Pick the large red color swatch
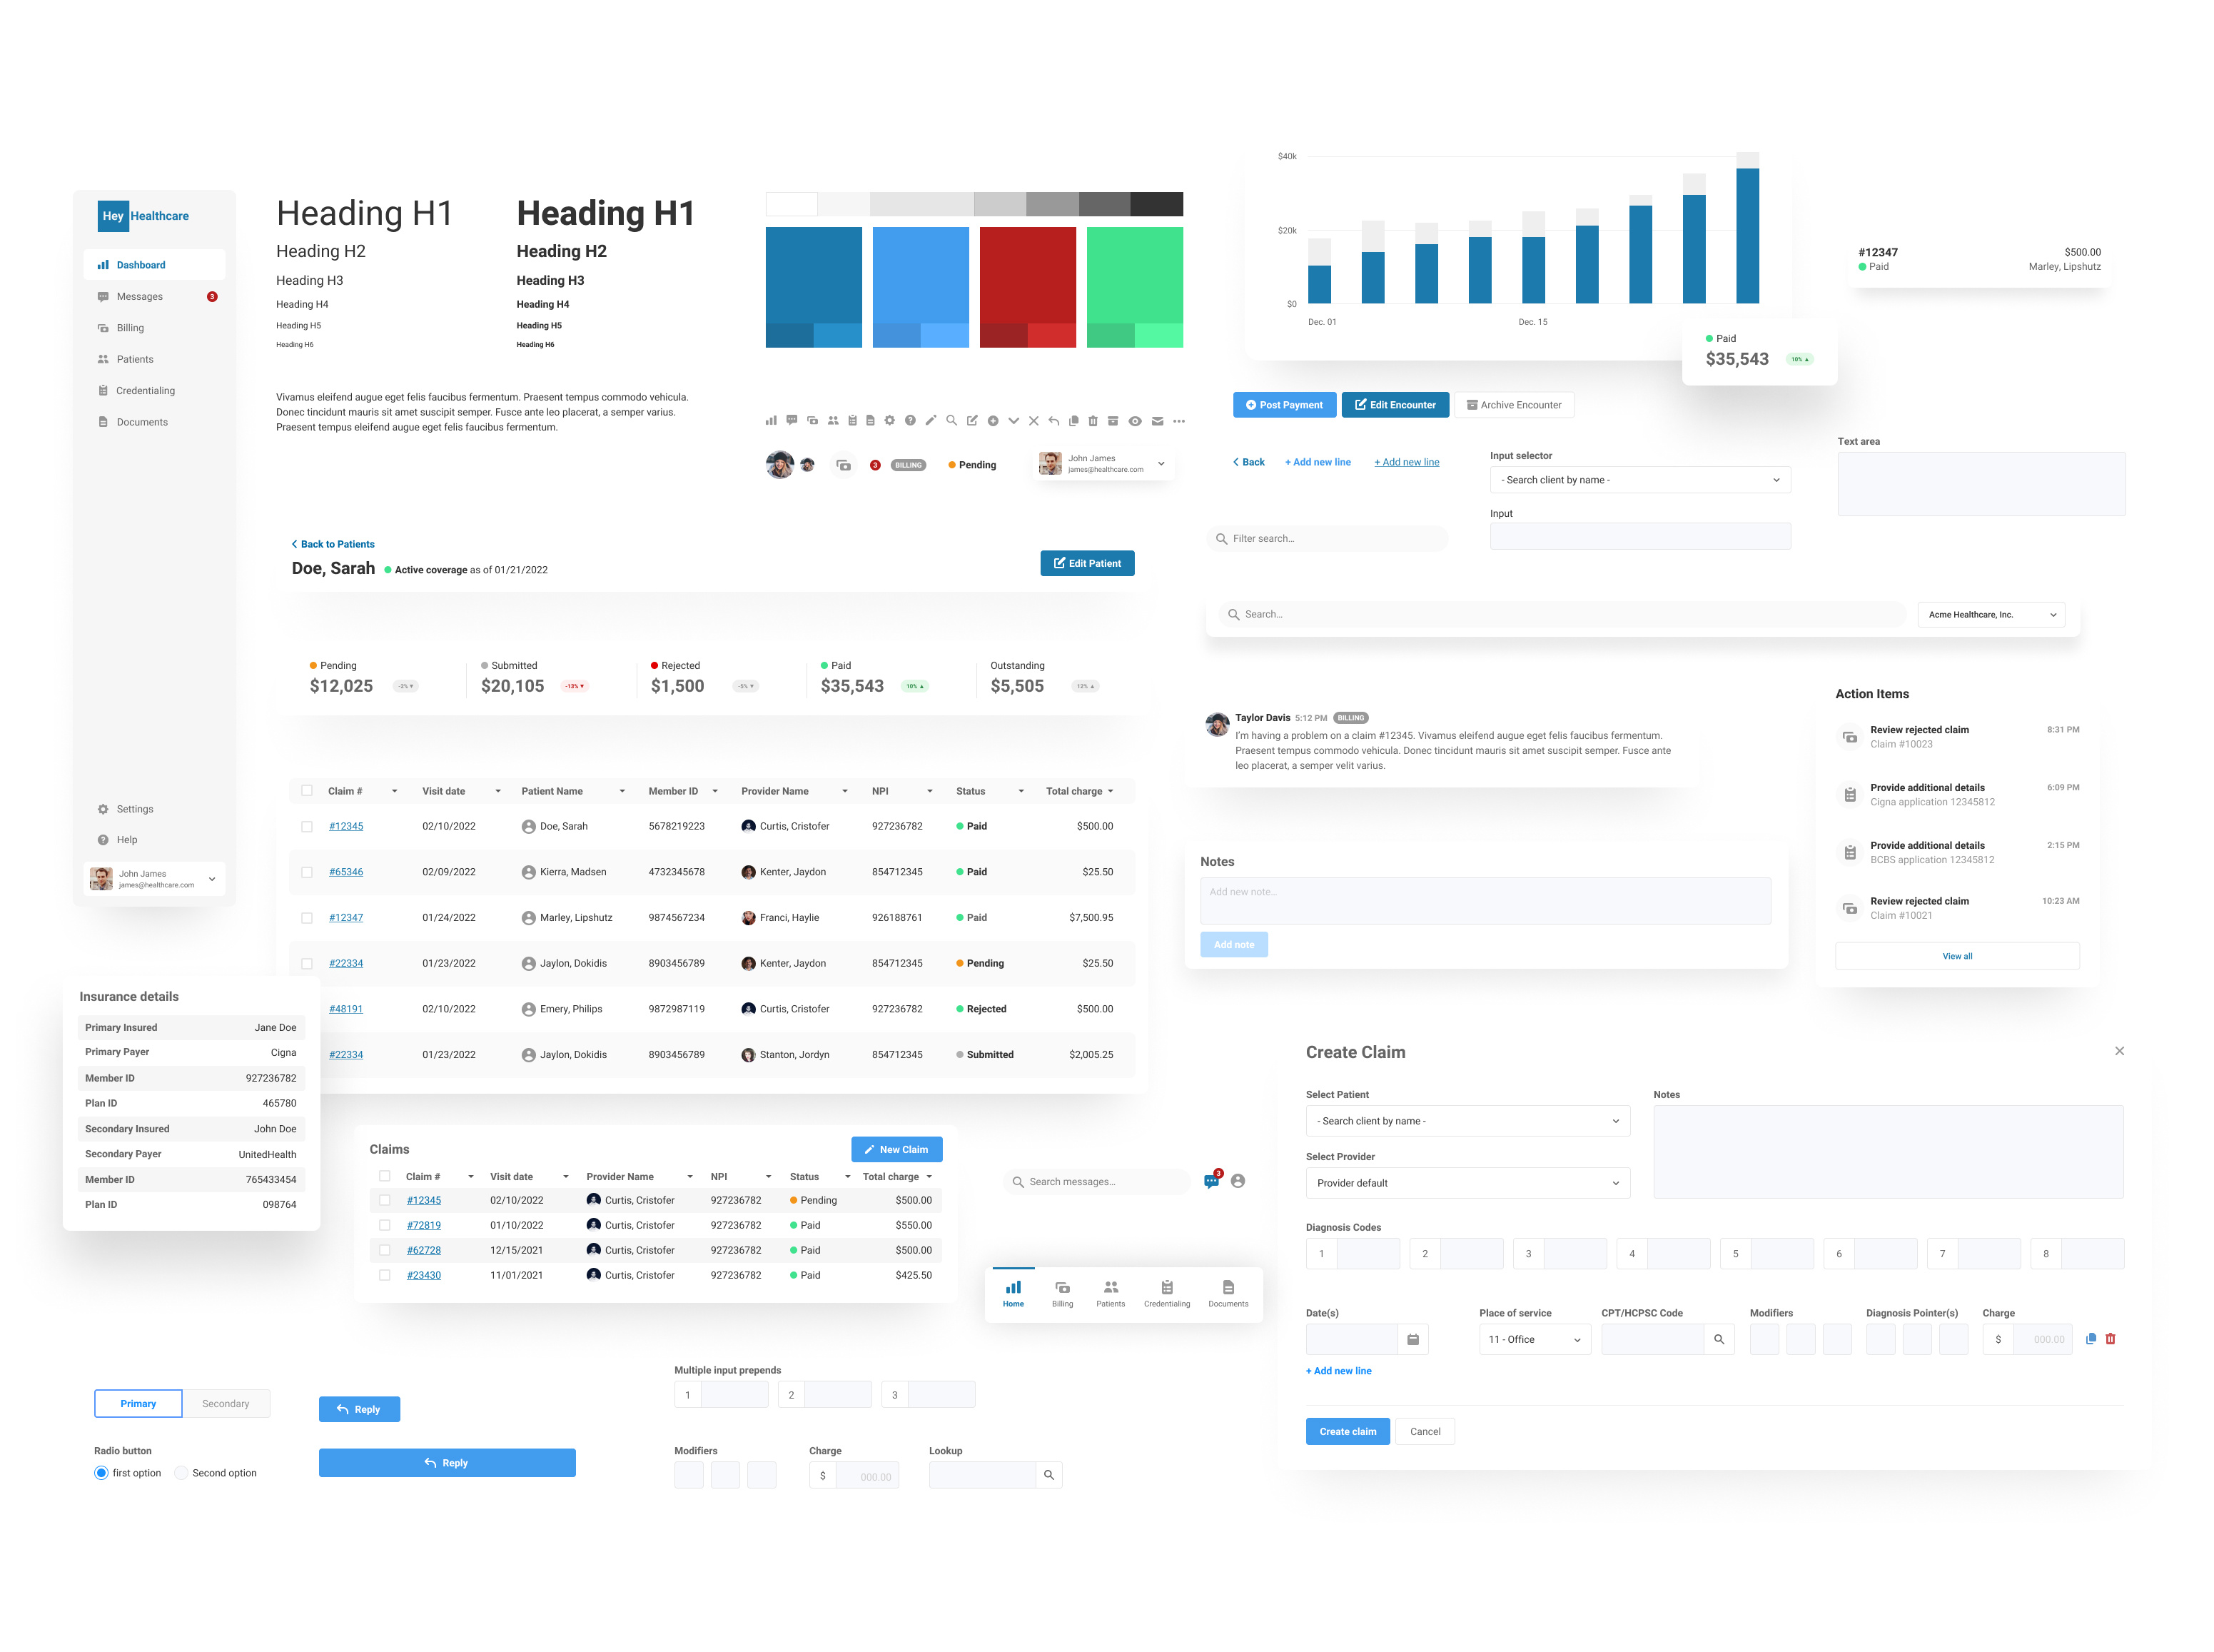 pyautogui.click(x=1026, y=275)
